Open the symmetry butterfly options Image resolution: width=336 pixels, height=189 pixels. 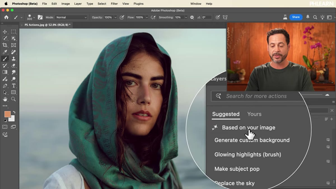click(x=225, y=17)
